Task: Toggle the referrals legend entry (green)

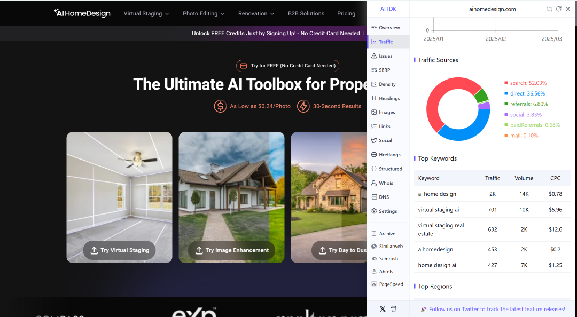Action: (526, 104)
